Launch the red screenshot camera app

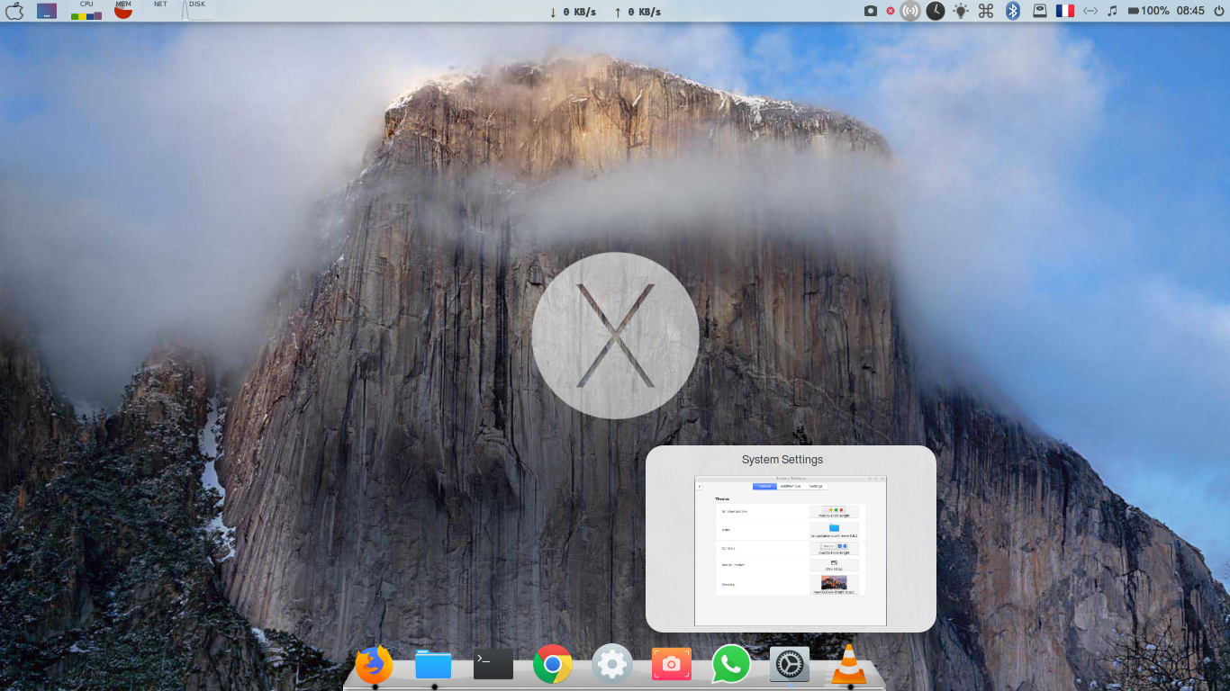671,665
